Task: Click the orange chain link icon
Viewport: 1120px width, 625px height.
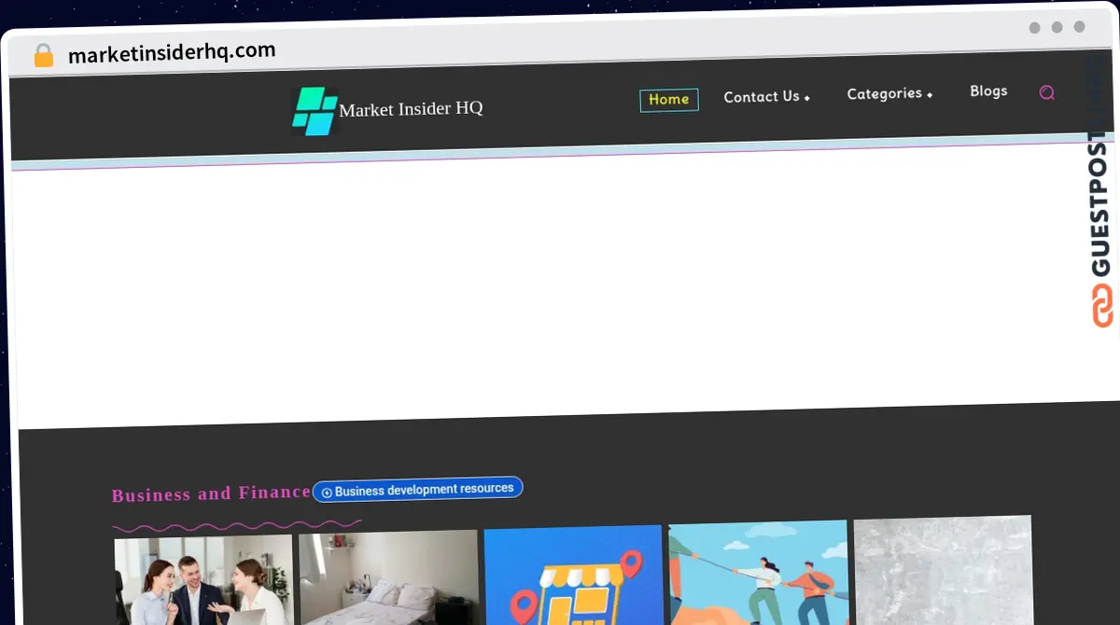Action: tap(1103, 306)
